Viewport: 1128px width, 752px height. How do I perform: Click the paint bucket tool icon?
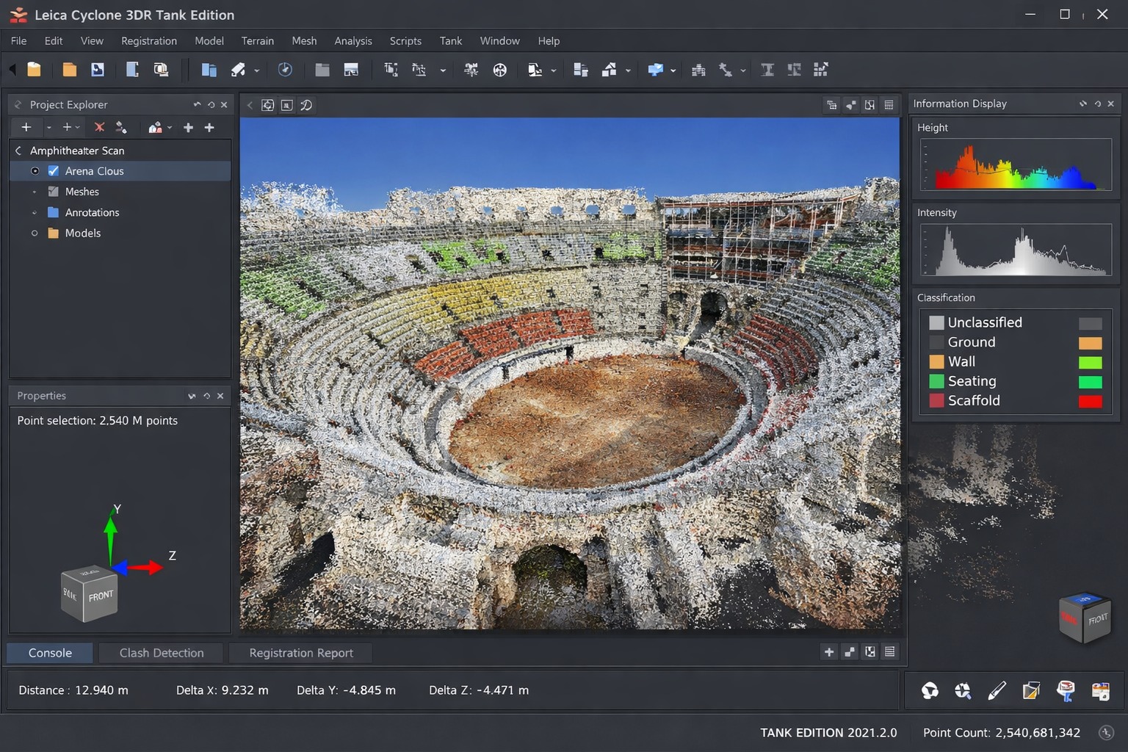[x=238, y=70]
